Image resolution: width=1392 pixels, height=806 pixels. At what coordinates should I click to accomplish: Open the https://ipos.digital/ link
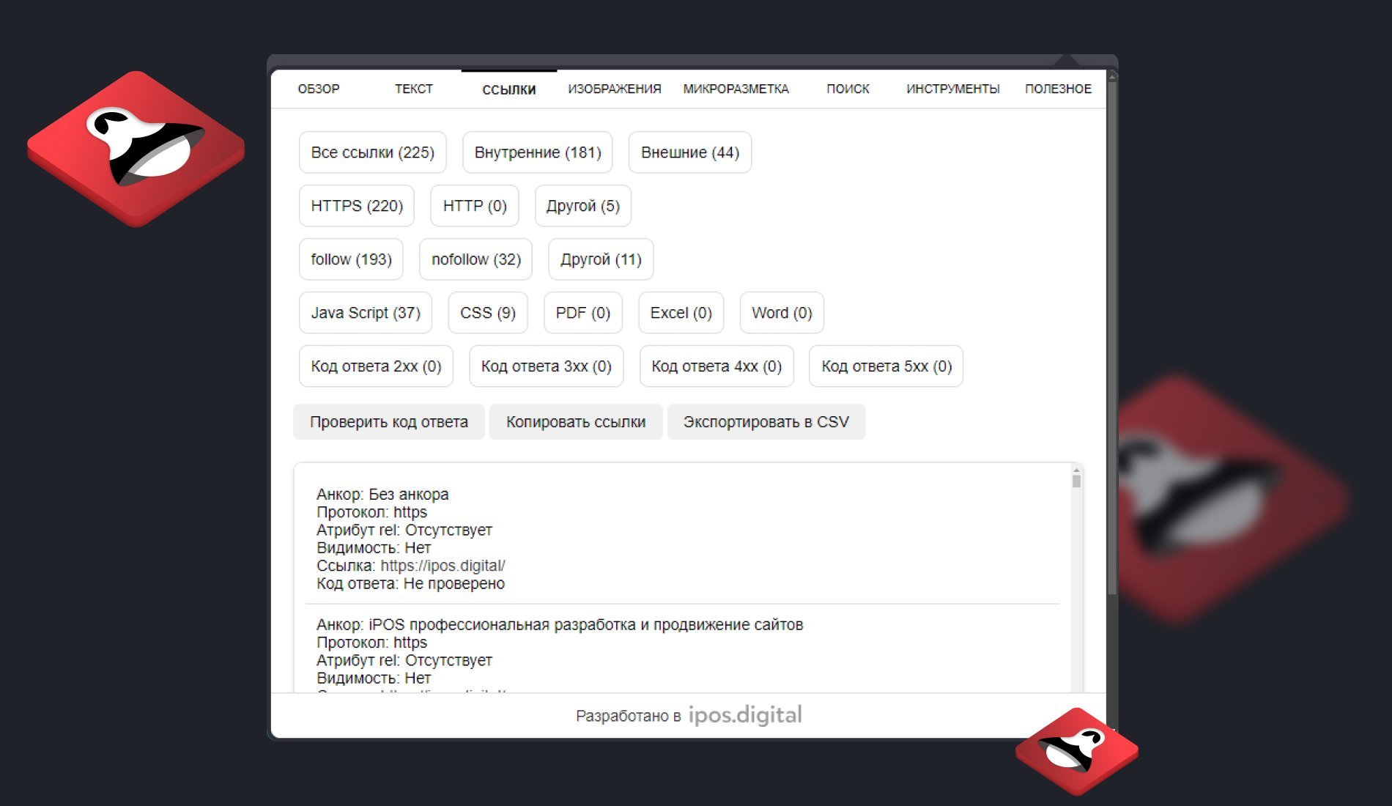[443, 566]
